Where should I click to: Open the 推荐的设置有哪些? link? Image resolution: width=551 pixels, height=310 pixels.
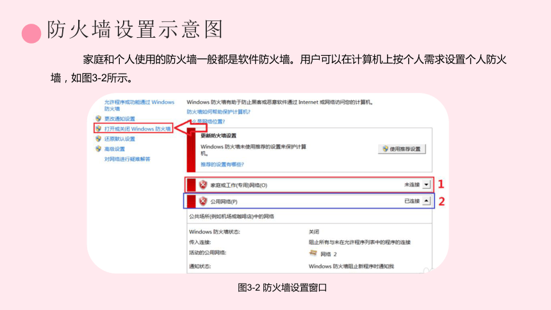coord(222,165)
